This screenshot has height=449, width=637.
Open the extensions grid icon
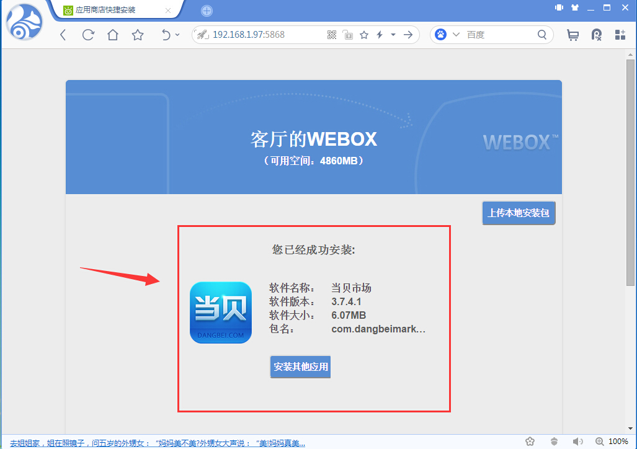(x=620, y=35)
